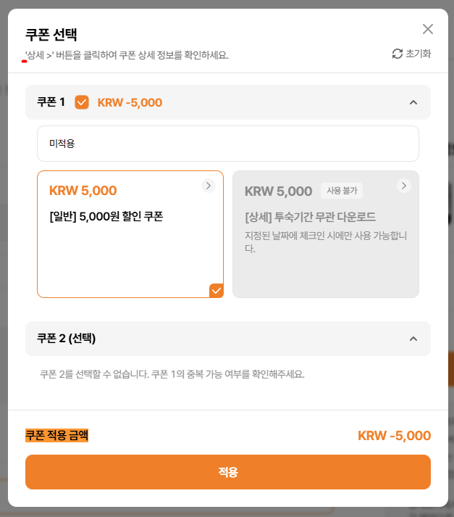Viewport: 454px width, 517px height.
Task: Select the 미적용 option
Action: click(x=227, y=144)
